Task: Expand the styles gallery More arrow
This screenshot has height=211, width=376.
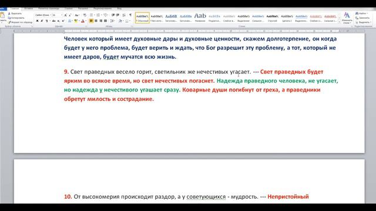Action: point(339,22)
